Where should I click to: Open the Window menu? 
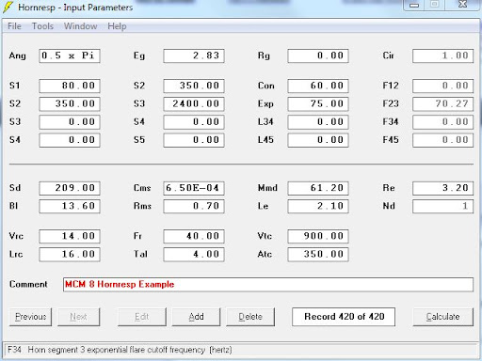coord(80,26)
